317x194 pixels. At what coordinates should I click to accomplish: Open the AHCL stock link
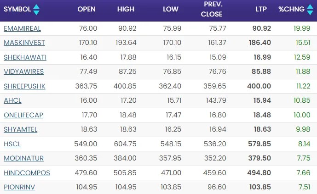[x=12, y=101]
